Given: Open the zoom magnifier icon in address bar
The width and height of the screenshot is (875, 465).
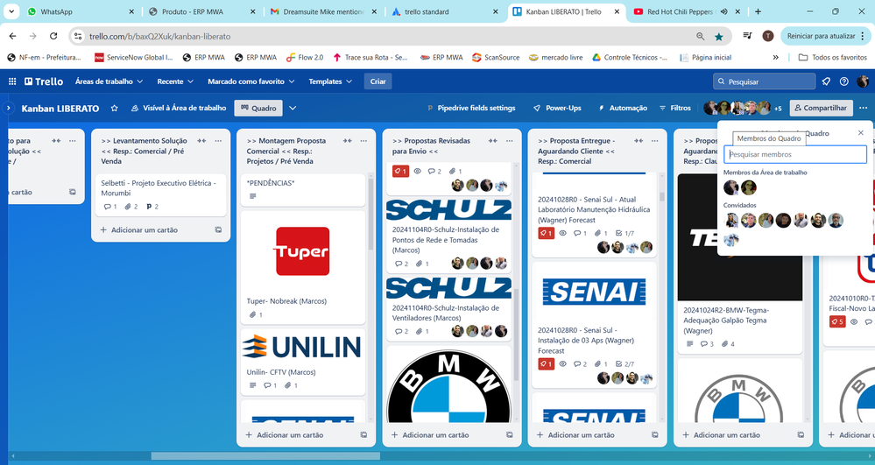Looking at the screenshot, I should click(x=701, y=36).
